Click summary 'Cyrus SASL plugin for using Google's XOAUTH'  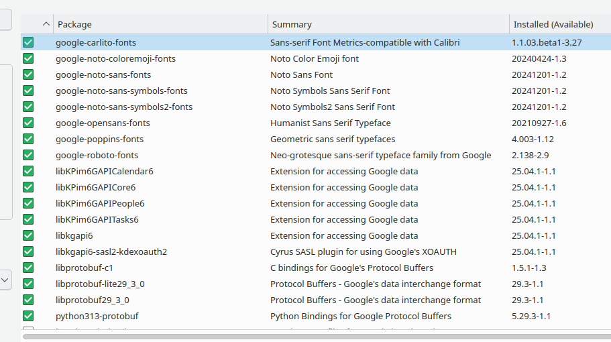point(364,251)
